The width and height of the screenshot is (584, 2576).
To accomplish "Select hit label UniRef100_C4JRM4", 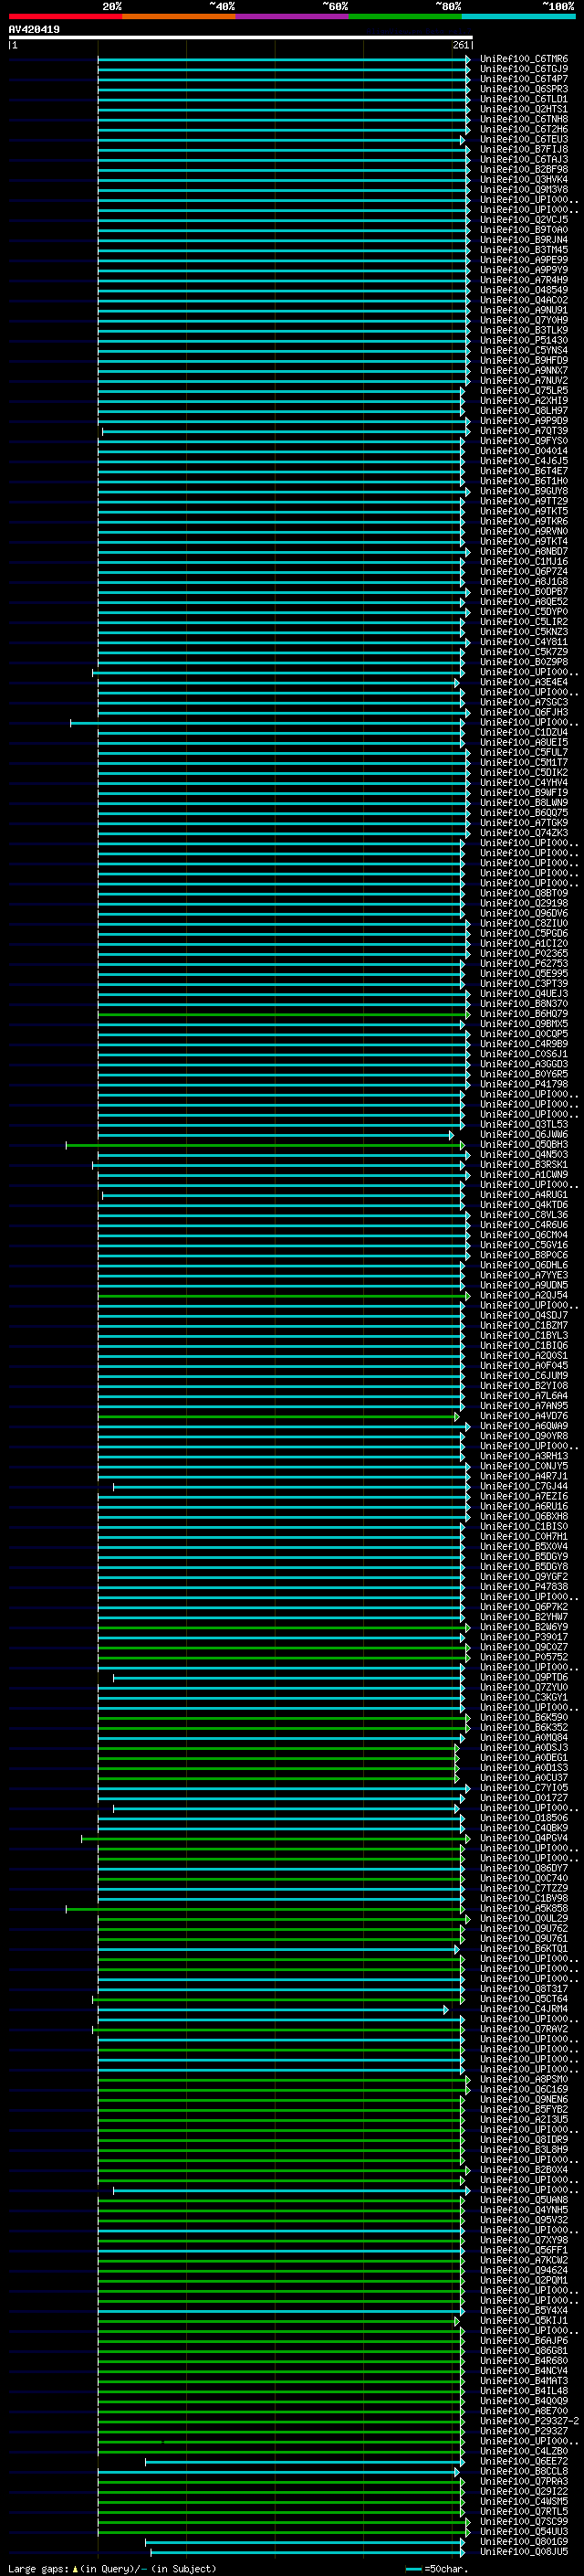I will 524,2009.
